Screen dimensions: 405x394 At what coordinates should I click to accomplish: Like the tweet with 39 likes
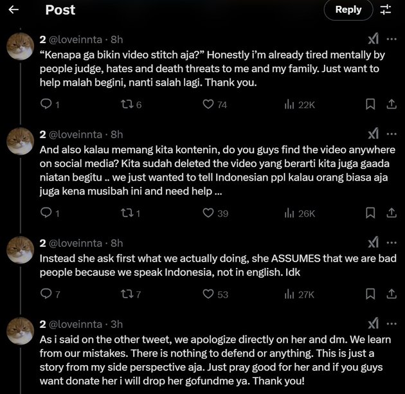208,213
